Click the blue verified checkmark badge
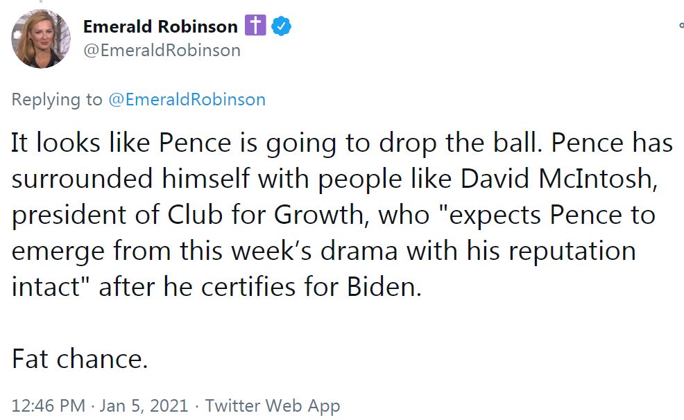 [280, 26]
